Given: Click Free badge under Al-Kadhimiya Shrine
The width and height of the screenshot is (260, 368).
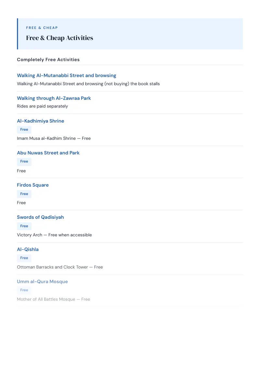Looking at the screenshot, I should click(x=24, y=130).
